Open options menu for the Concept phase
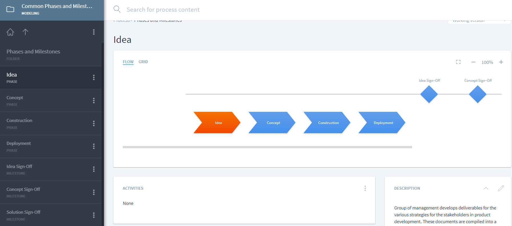This screenshot has height=226, width=512. coord(94,100)
